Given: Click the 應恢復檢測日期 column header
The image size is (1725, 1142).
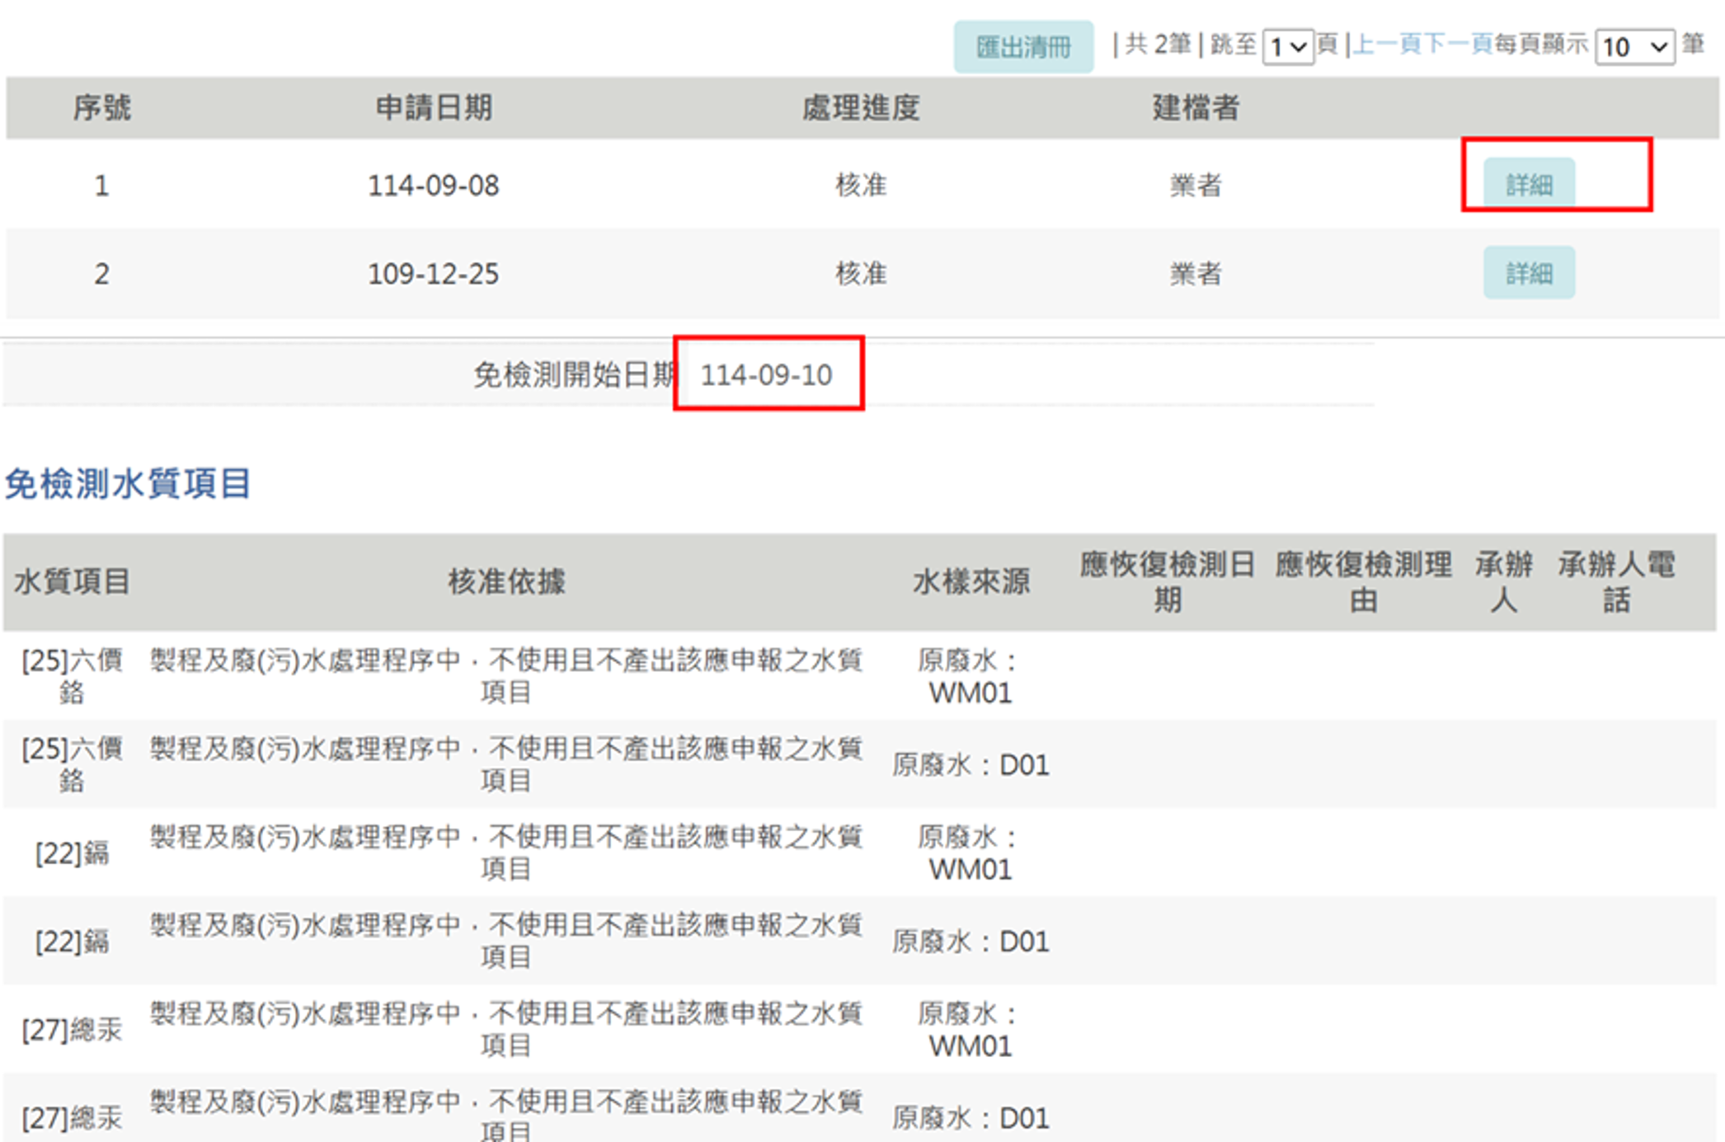Looking at the screenshot, I should point(1168,582).
